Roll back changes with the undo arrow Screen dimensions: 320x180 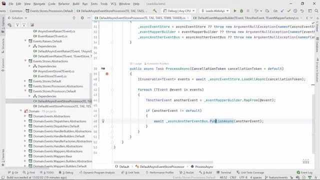(x=302, y=11)
